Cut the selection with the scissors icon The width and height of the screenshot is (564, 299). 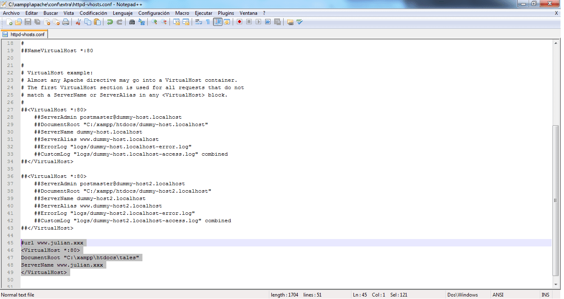tap(78, 22)
